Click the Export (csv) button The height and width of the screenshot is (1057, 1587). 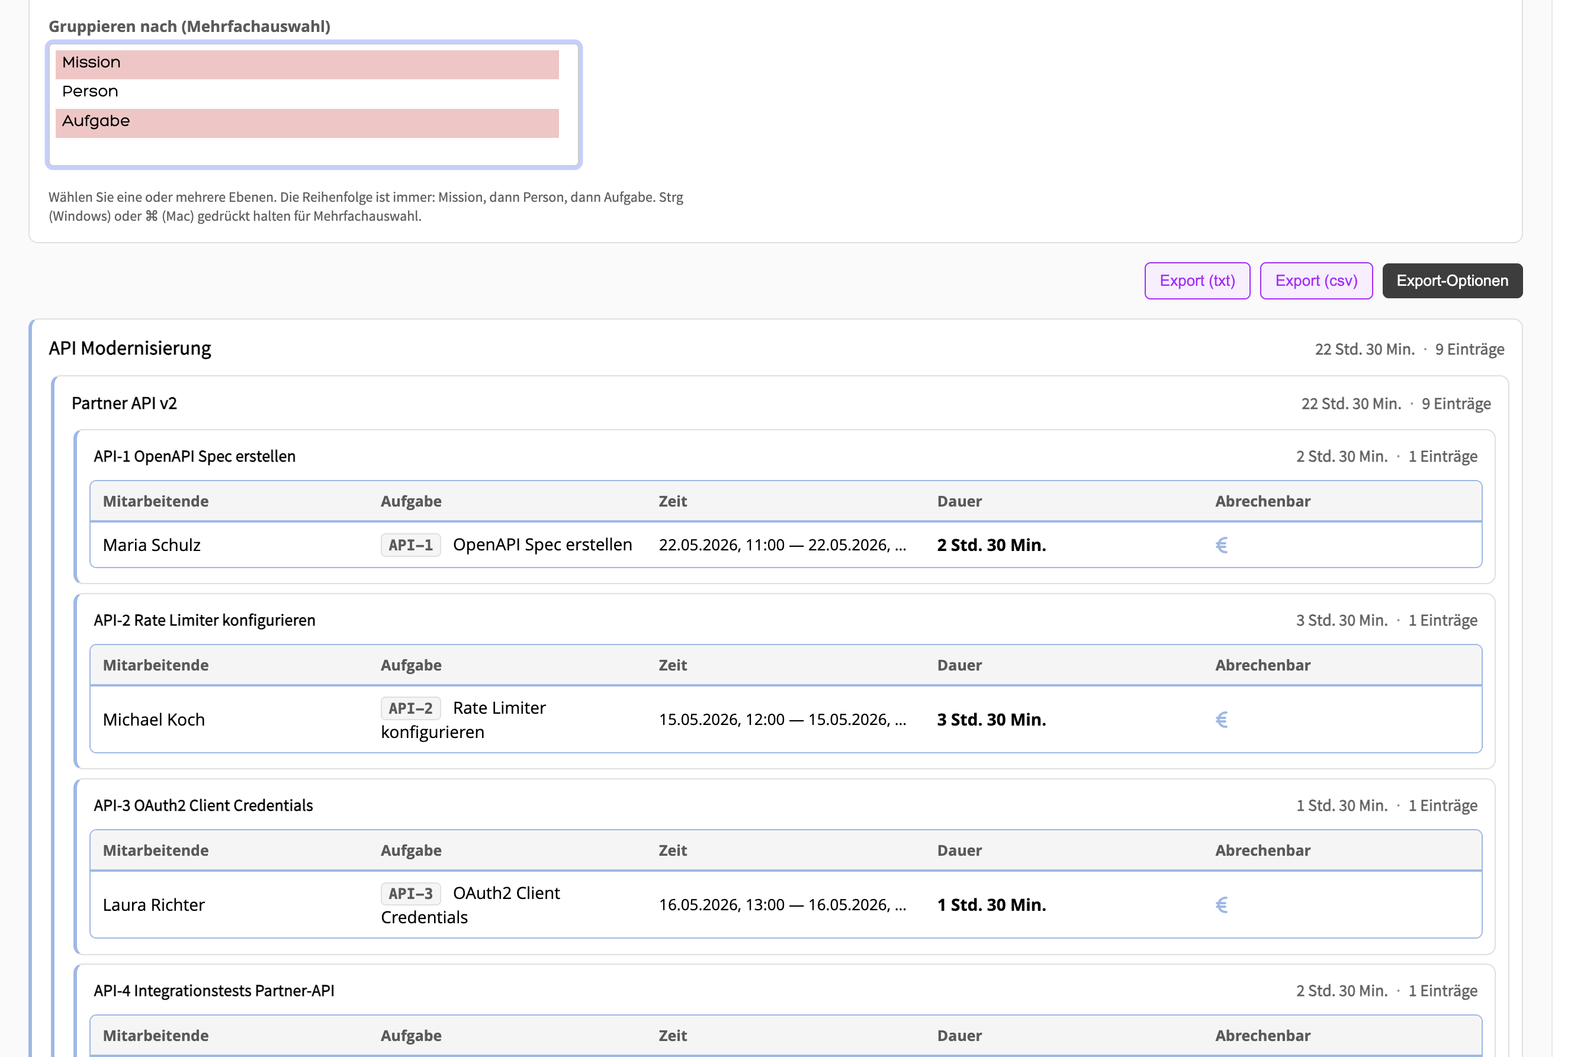point(1315,281)
